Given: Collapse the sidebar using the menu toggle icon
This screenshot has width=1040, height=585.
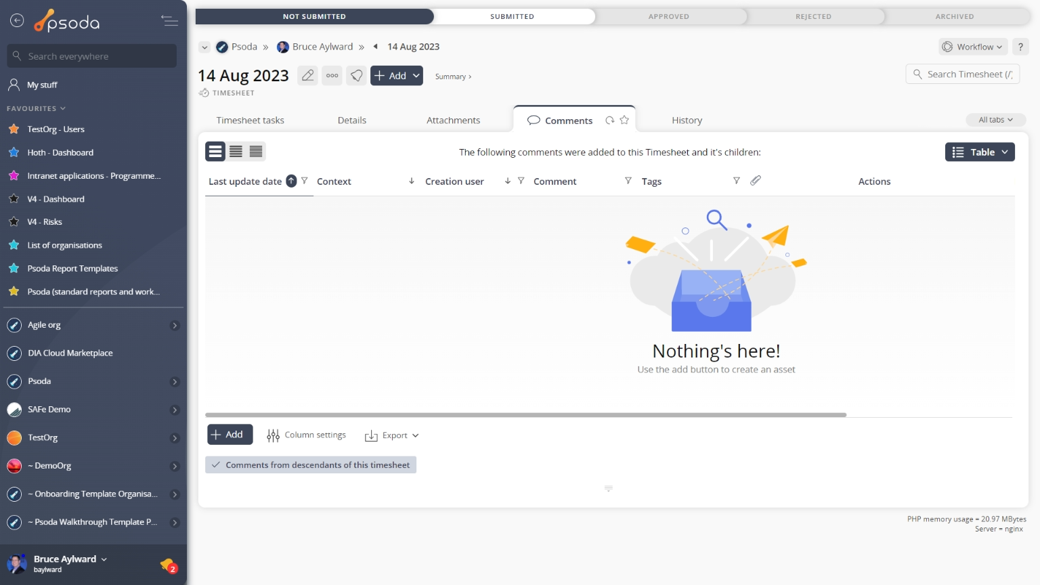Looking at the screenshot, I should [169, 21].
